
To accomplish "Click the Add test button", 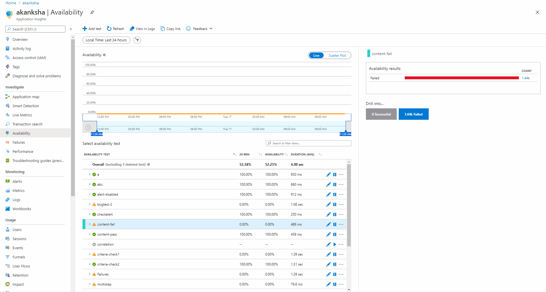I will pos(92,29).
